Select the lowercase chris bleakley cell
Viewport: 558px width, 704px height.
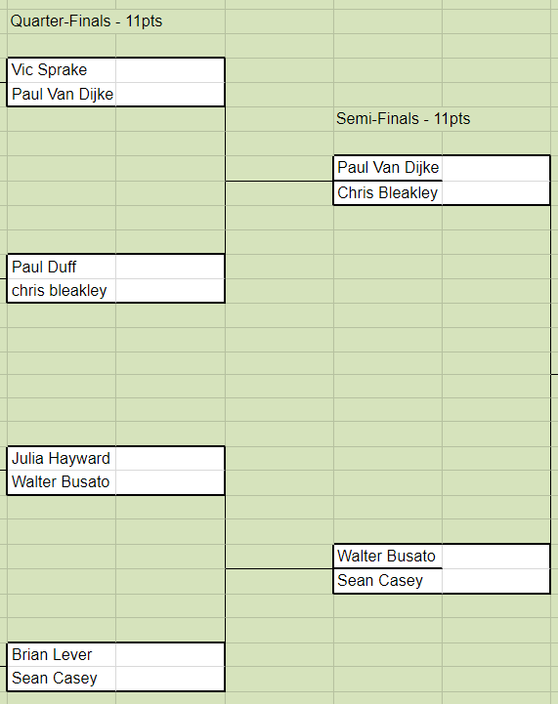[62, 291]
